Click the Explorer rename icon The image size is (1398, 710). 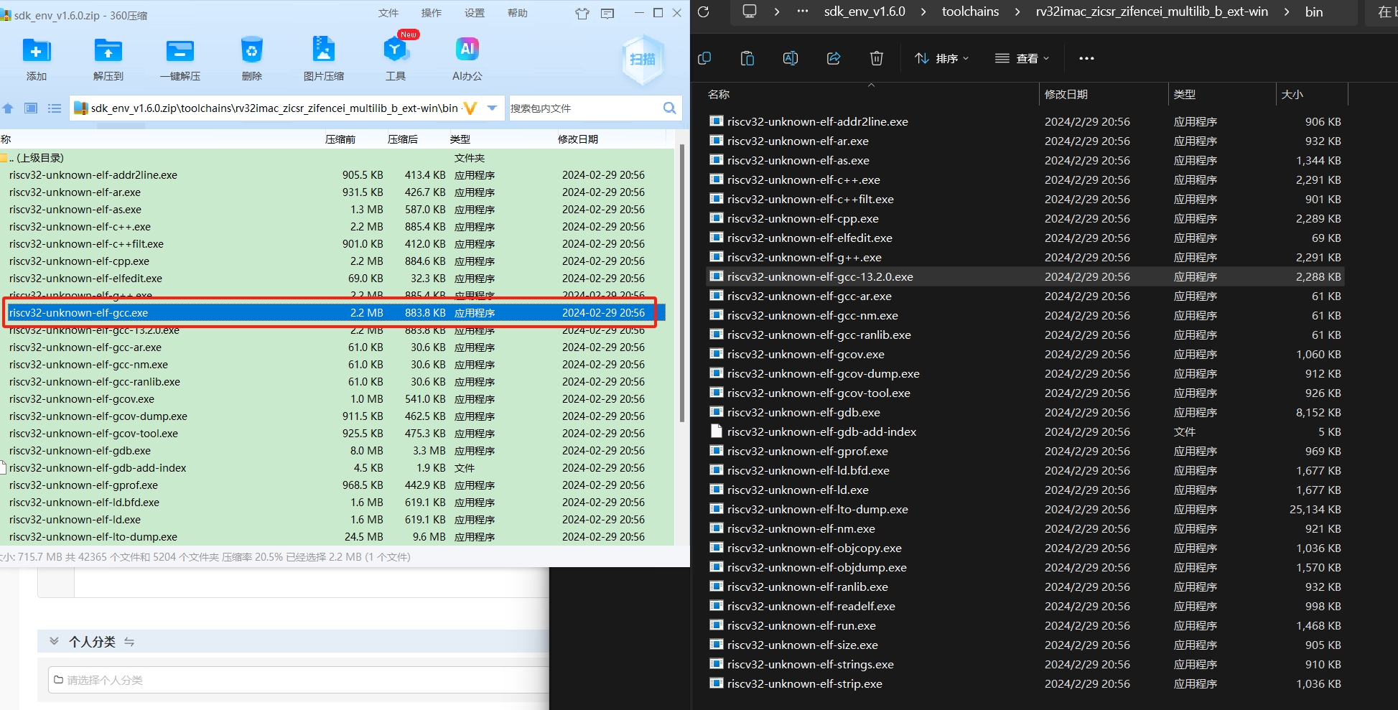(x=791, y=58)
